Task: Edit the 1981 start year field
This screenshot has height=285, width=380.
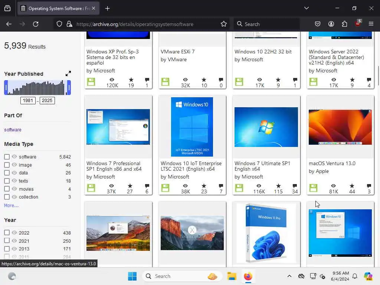Action: pyautogui.click(x=28, y=100)
